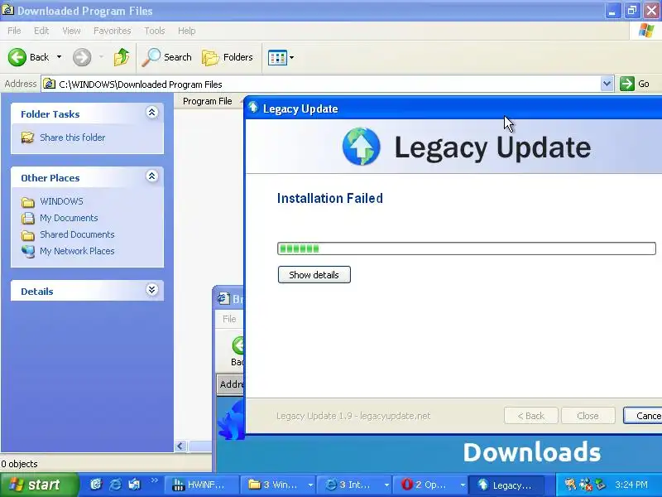Open the Start menu
The width and height of the screenshot is (662, 497).
tap(39, 485)
